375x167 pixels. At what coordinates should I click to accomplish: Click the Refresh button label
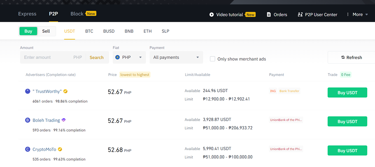tap(354, 58)
